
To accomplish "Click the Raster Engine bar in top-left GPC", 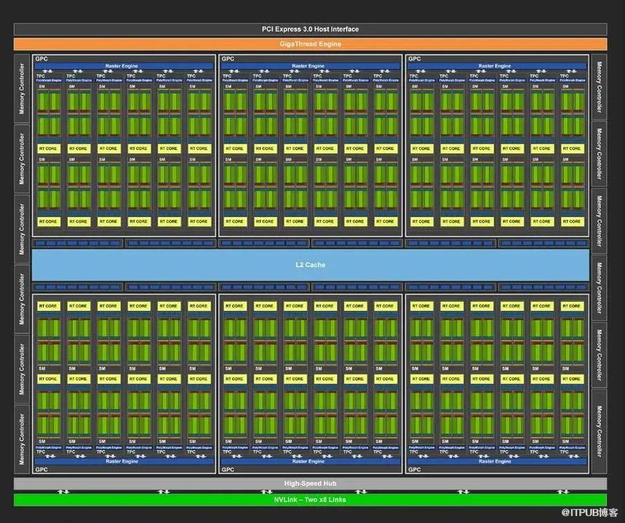I will tap(122, 66).
